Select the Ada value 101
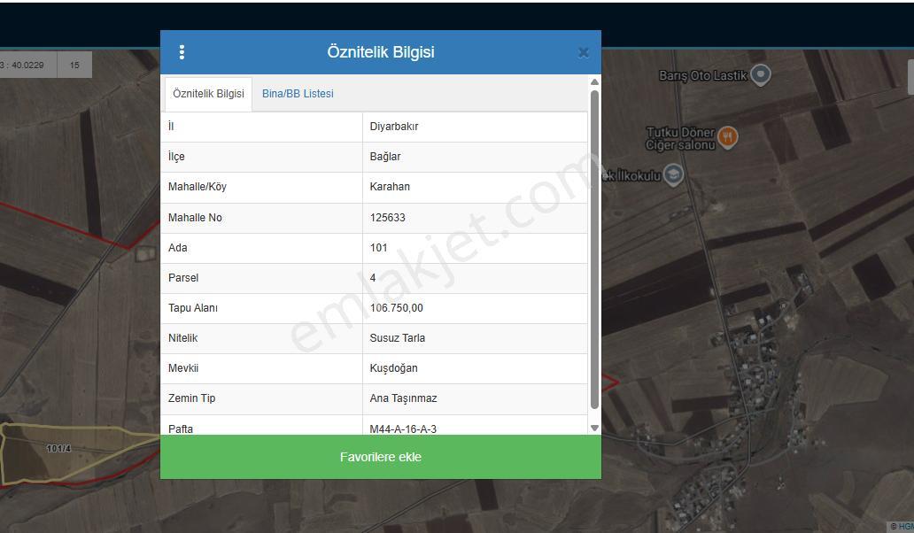 click(475, 248)
